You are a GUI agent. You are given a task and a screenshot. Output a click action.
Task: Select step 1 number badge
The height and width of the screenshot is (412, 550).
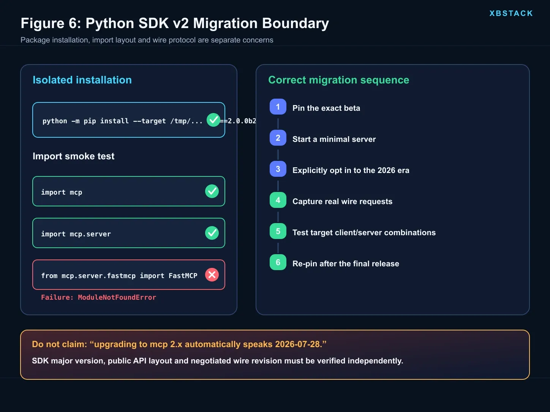click(278, 107)
